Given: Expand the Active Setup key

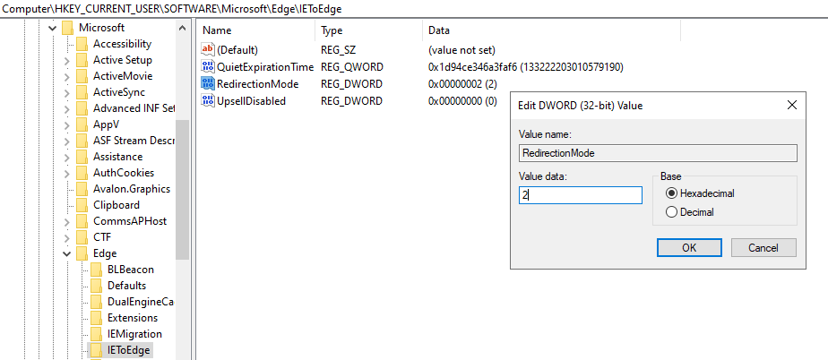Looking at the screenshot, I should [66, 61].
